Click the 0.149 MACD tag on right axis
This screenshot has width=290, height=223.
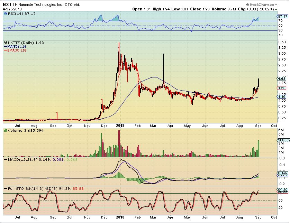pos(283,173)
